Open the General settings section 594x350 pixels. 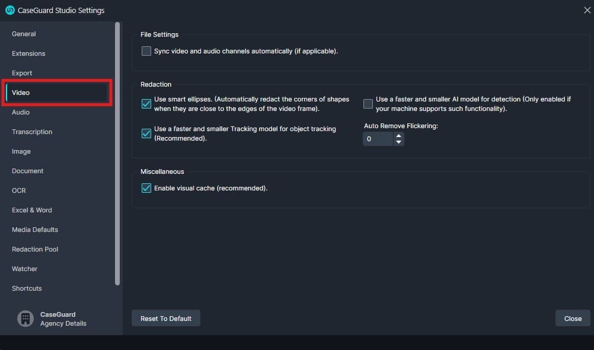coord(24,34)
